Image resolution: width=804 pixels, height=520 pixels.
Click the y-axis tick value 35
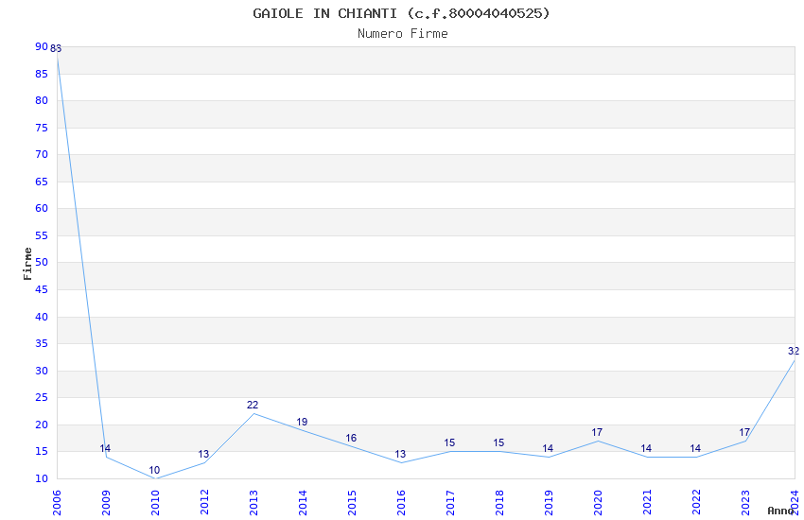pos(42,343)
